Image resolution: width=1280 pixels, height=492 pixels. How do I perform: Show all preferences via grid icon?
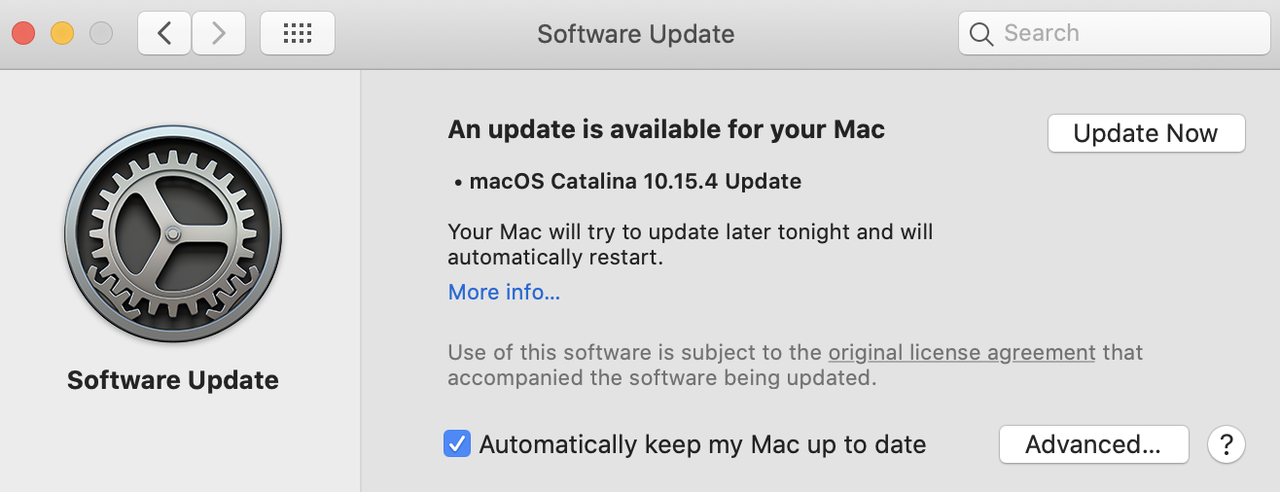click(298, 34)
